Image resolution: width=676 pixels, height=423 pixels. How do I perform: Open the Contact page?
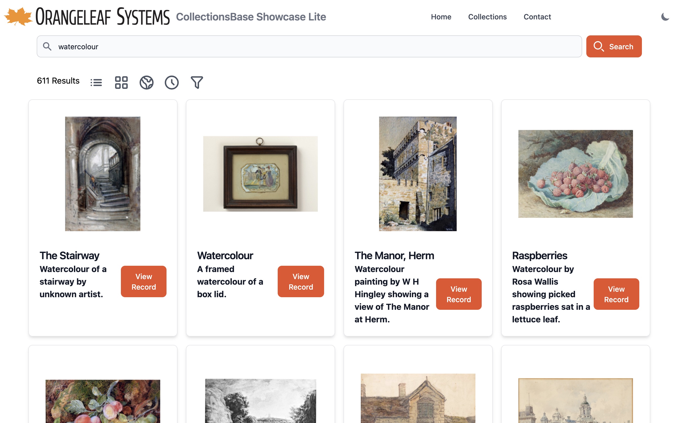(x=537, y=17)
